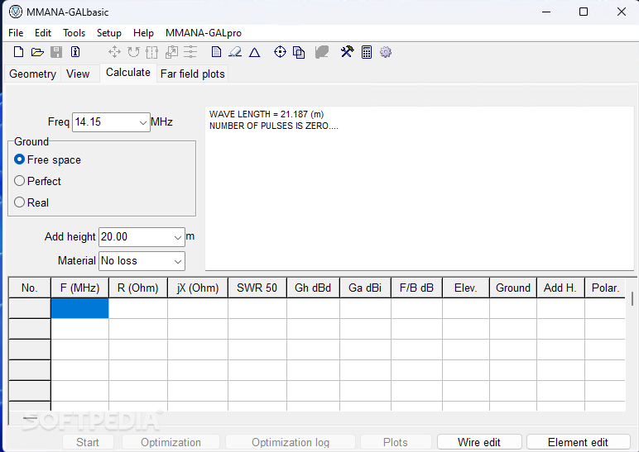Select the Calculate tab
The height and width of the screenshot is (452, 639).
point(128,73)
